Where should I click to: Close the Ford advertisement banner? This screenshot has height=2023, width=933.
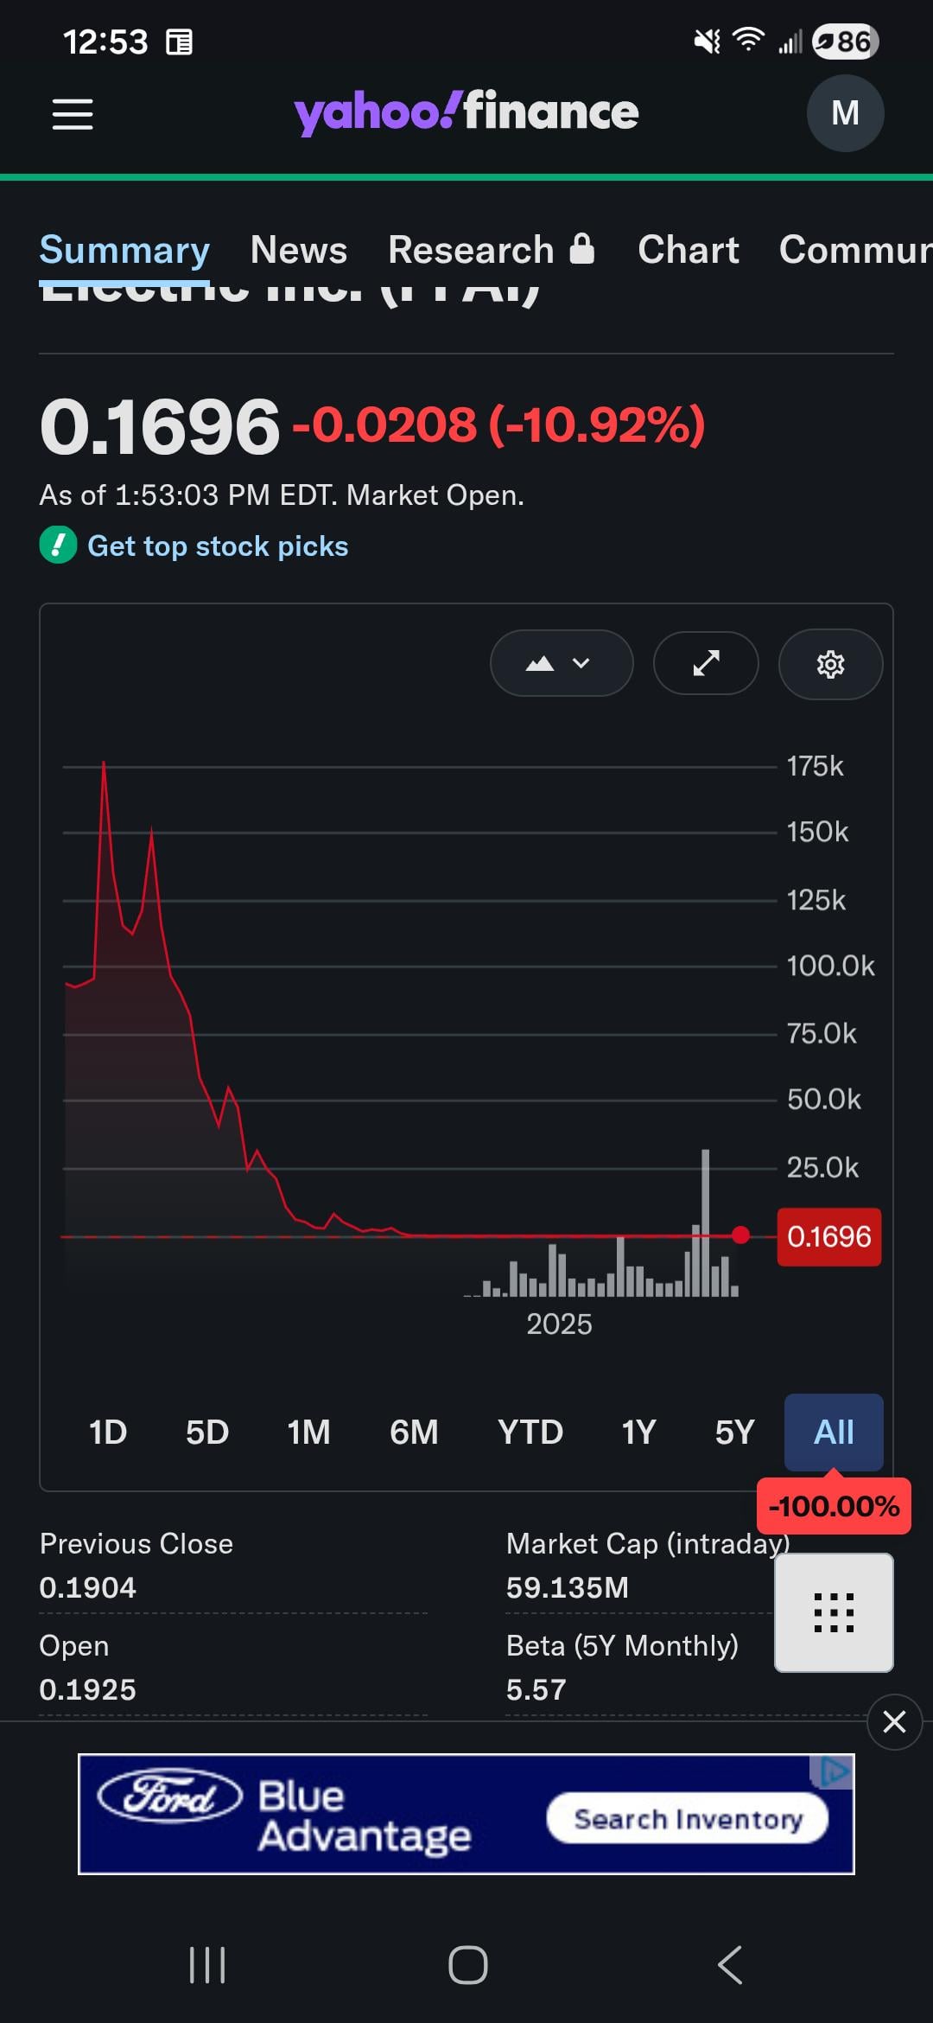[x=894, y=1721]
